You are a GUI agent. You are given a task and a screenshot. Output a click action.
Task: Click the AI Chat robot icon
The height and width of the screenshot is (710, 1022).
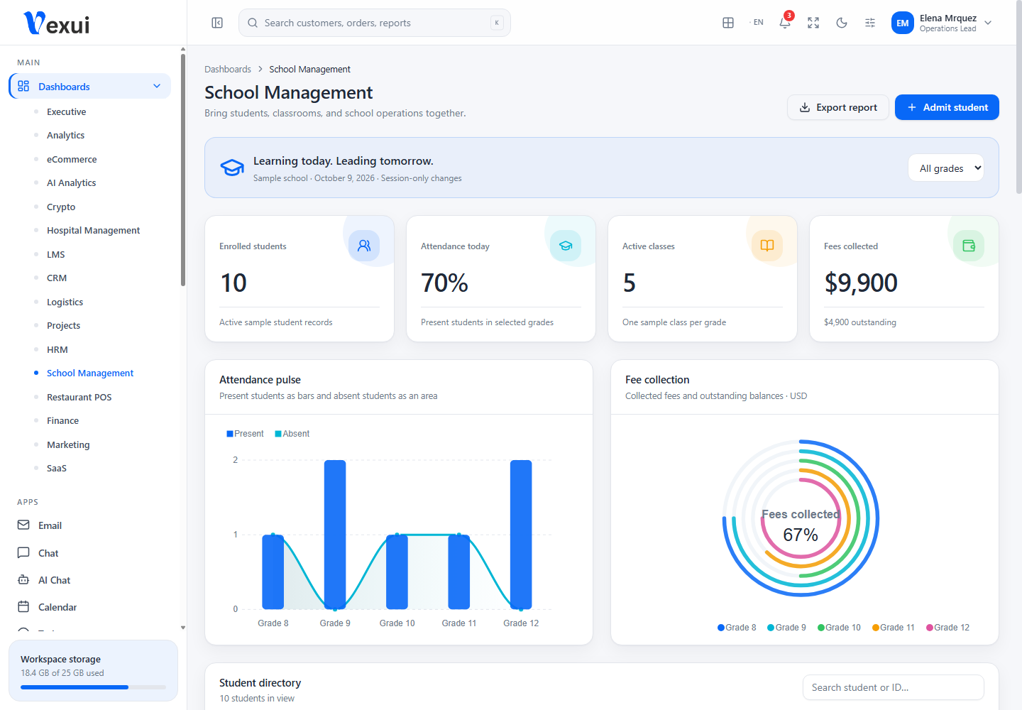point(23,580)
